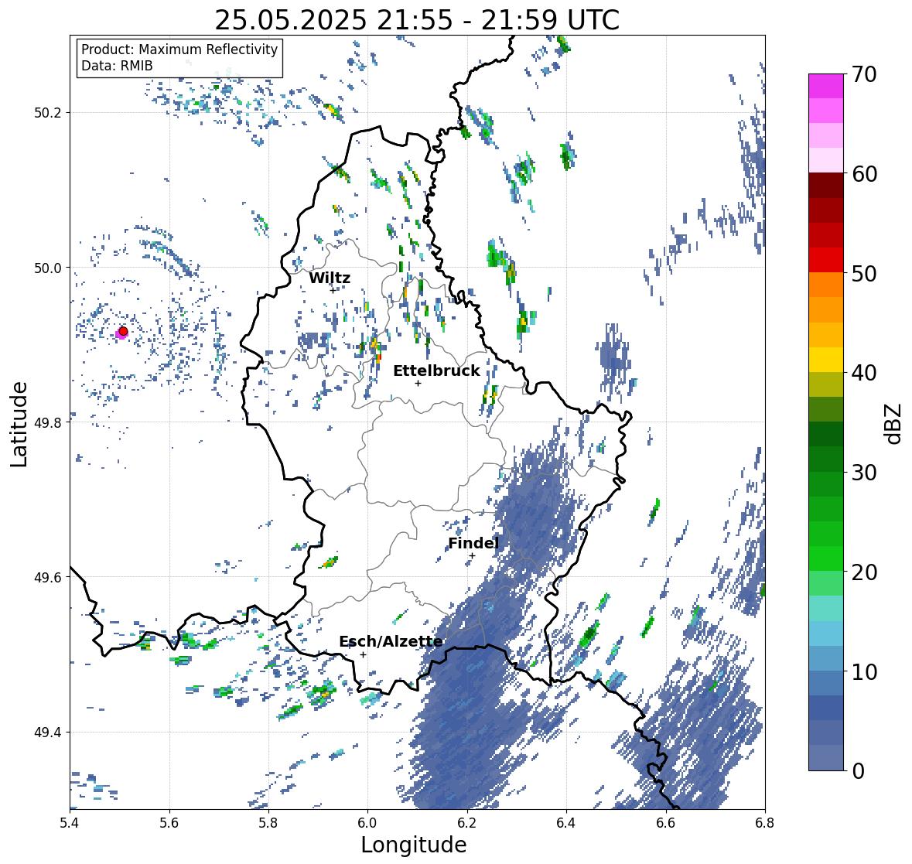The width and height of the screenshot is (912, 864).
Task: Click the 50 value on the colorbar
Action: tap(864, 273)
